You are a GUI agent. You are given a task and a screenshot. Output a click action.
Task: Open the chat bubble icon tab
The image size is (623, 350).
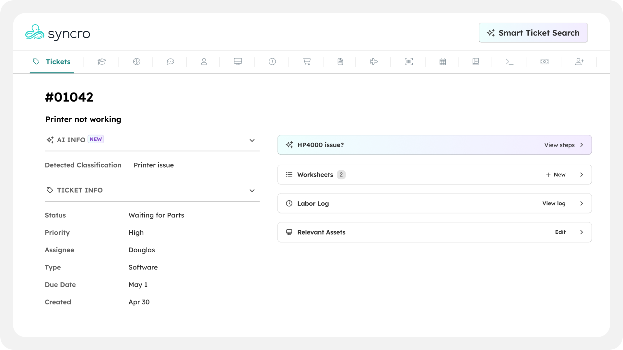pos(170,61)
